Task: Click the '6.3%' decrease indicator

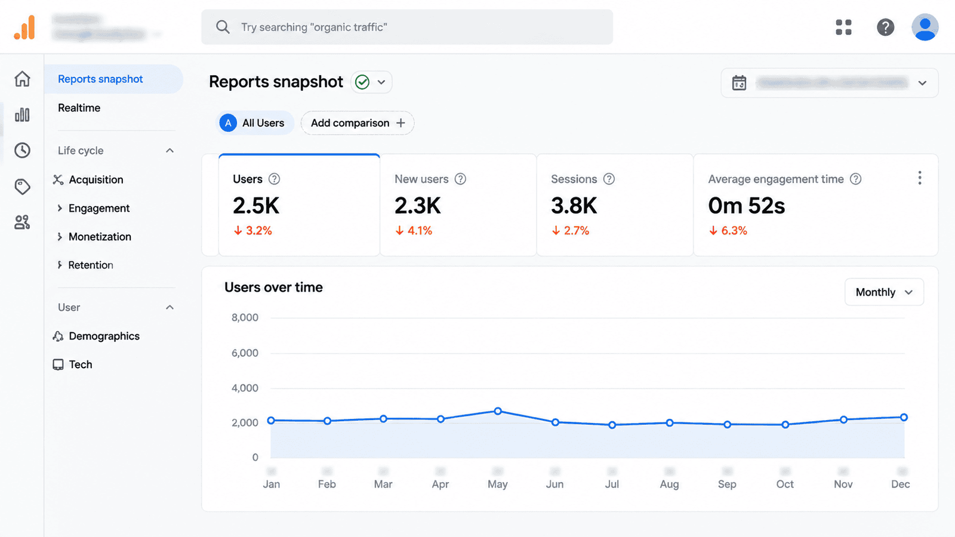Action: [728, 230]
